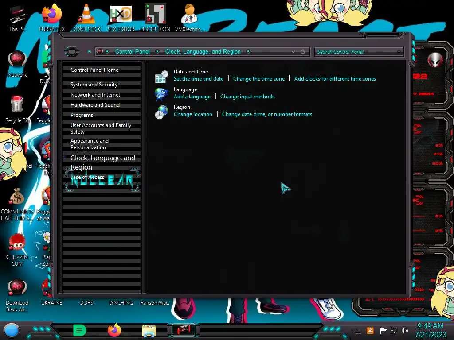
Task: Select the HOOKED ON desktop icon
Action: point(155,18)
